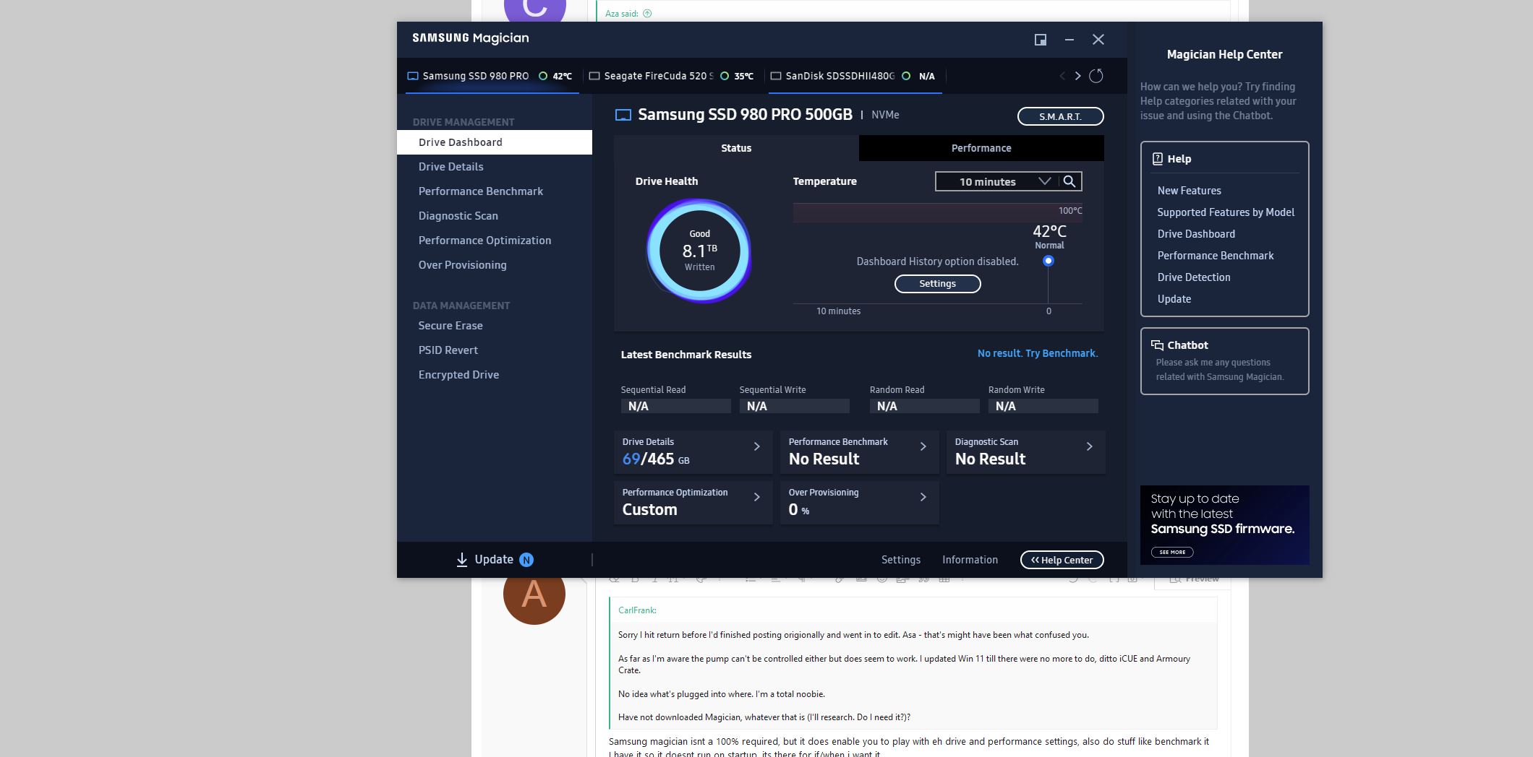
Task: Expand the Drive Details card arrow
Action: [x=757, y=446]
